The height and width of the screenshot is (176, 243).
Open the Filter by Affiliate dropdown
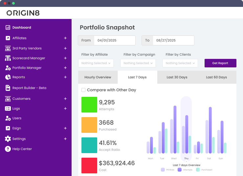click(96, 63)
